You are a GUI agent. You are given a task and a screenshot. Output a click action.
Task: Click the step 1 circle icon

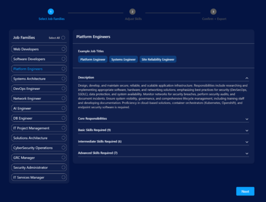tap(50, 12)
